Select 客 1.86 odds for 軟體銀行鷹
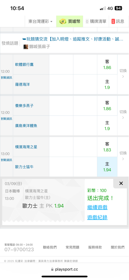 click(107, 64)
